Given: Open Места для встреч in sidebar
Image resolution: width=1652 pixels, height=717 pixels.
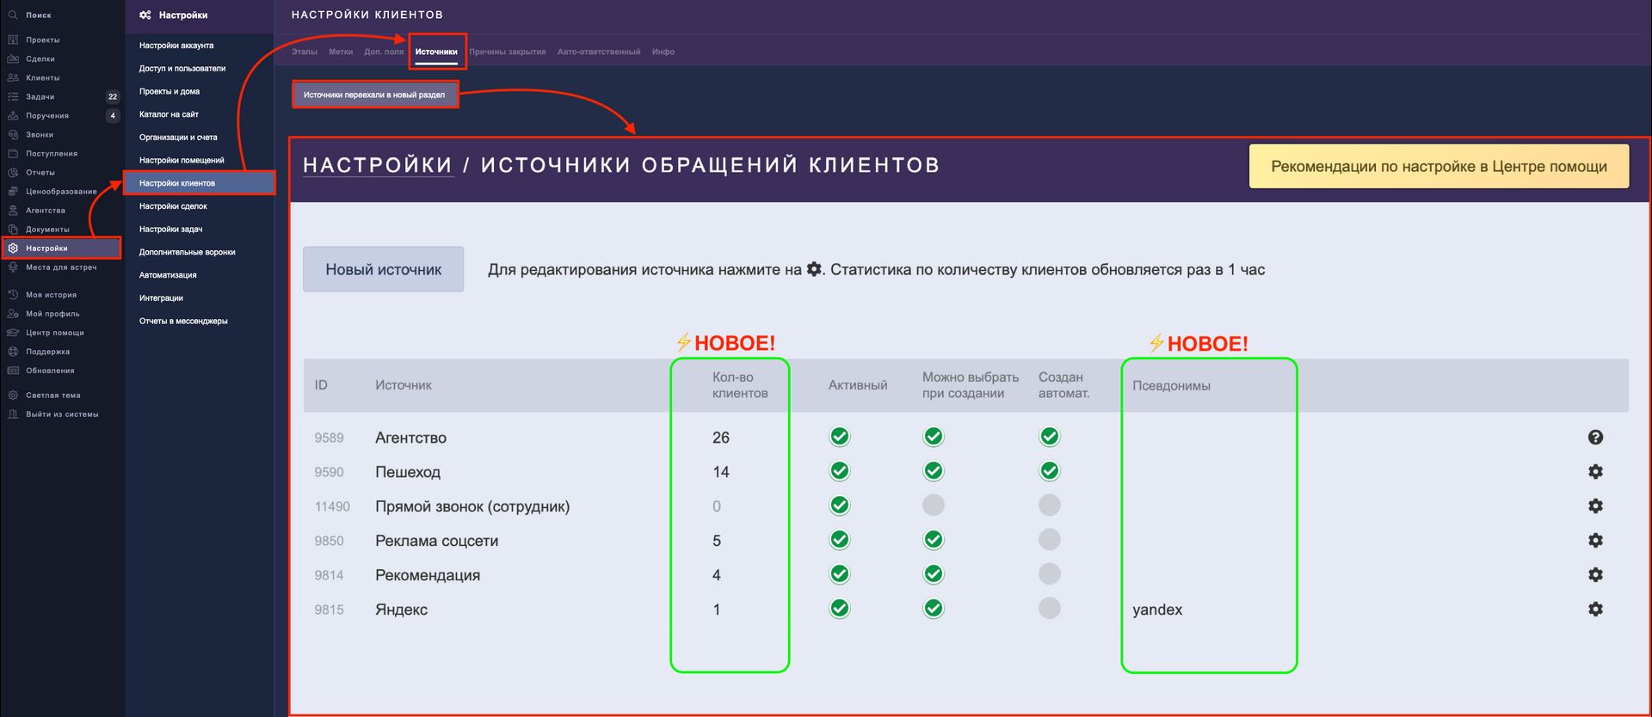Looking at the screenshot, I should (60, 267).
